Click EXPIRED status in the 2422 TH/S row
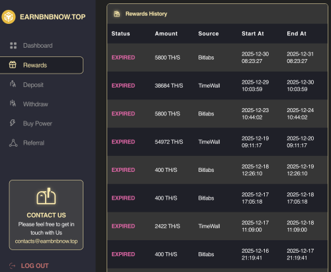The width and height of the screenshot is (331, 272). pyautogui.click(x=123, y=226)
